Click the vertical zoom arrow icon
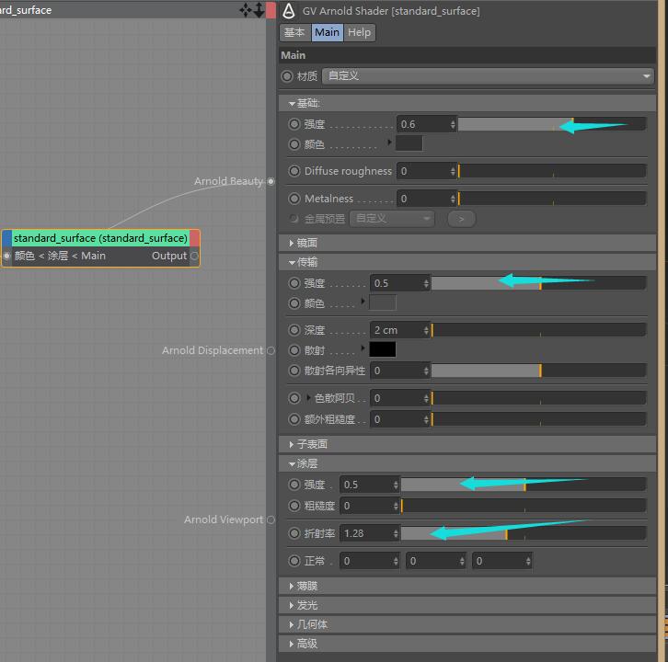 (259, 10)
